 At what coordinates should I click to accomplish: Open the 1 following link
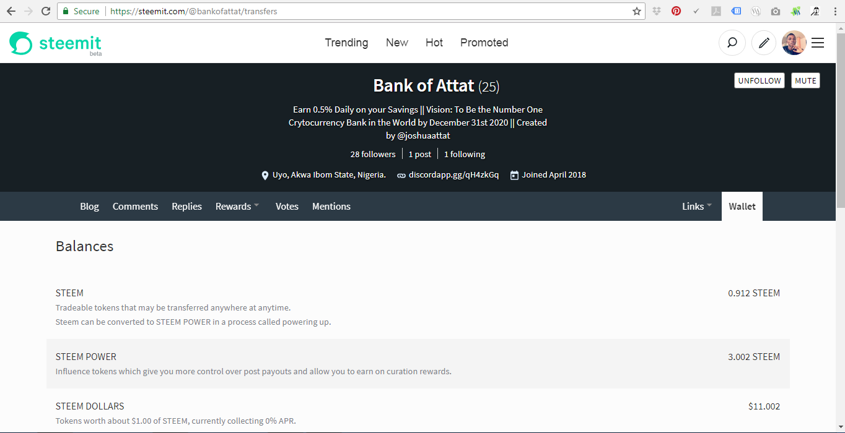coord(465,154)
